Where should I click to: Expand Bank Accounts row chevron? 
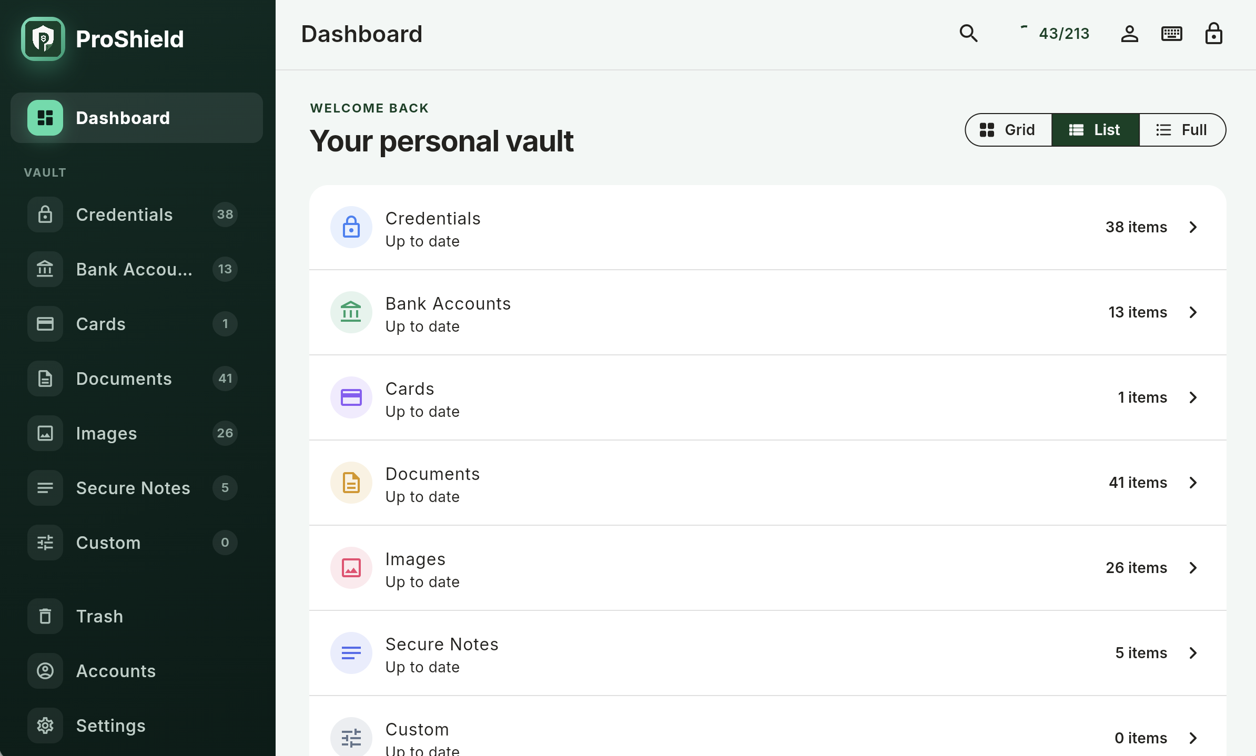point(1193,312)
